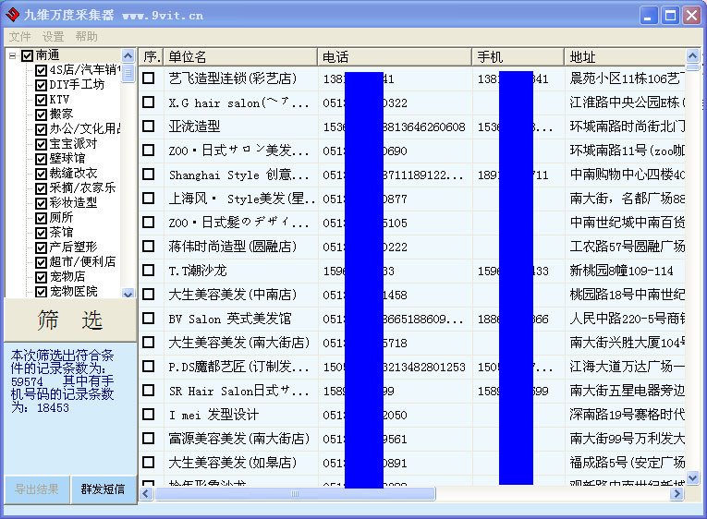707x519 pixels.
Task: Click the 电话 column header
Action: (394, 57)
